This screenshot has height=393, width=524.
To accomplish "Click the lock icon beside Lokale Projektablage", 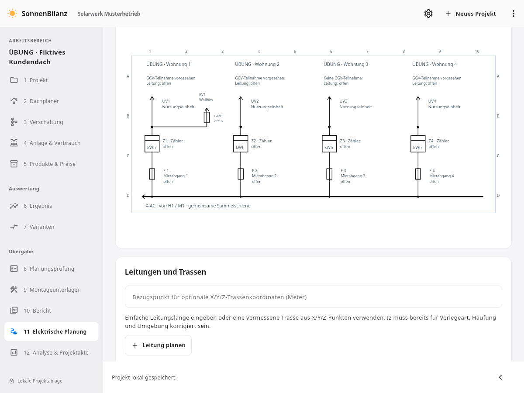I will coord(12,381).
